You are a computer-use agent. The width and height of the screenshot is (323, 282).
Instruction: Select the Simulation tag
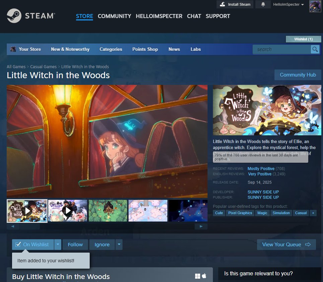(x=281, y=213)
